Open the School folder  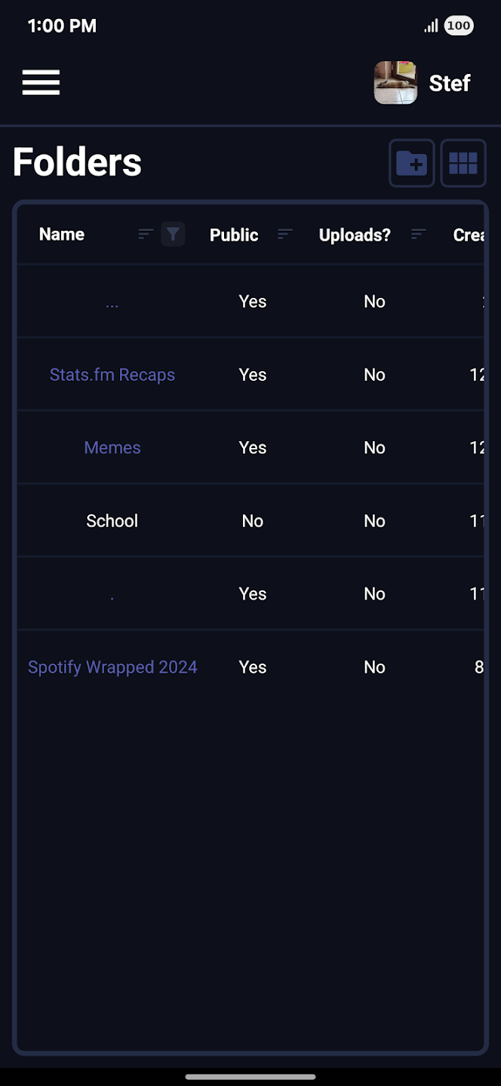click(112, 520)
